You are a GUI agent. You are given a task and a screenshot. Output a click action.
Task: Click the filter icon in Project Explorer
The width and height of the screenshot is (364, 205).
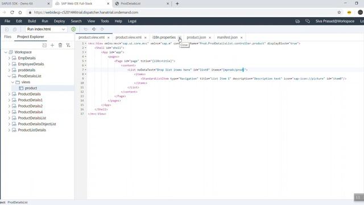tap(68, 45)
